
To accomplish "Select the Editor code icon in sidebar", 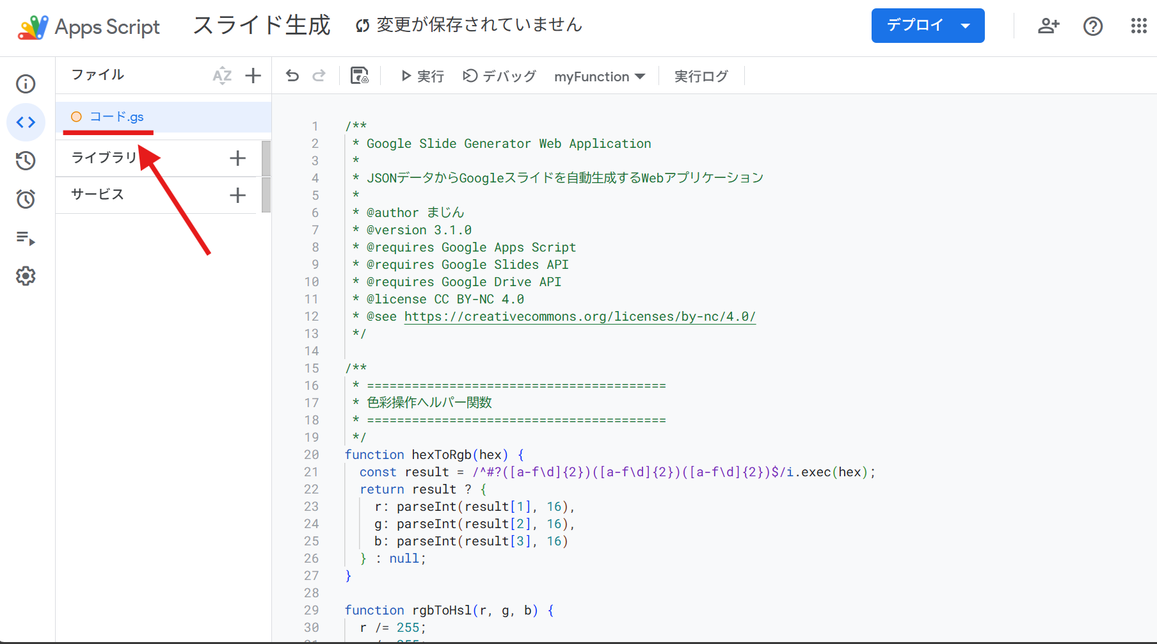I will pos(26,122).
